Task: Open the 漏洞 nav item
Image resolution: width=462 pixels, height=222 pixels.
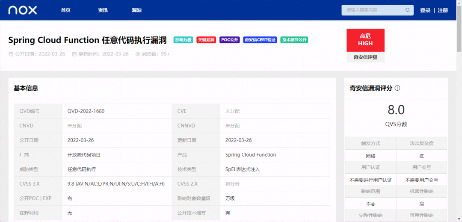Action: [137, 10]
